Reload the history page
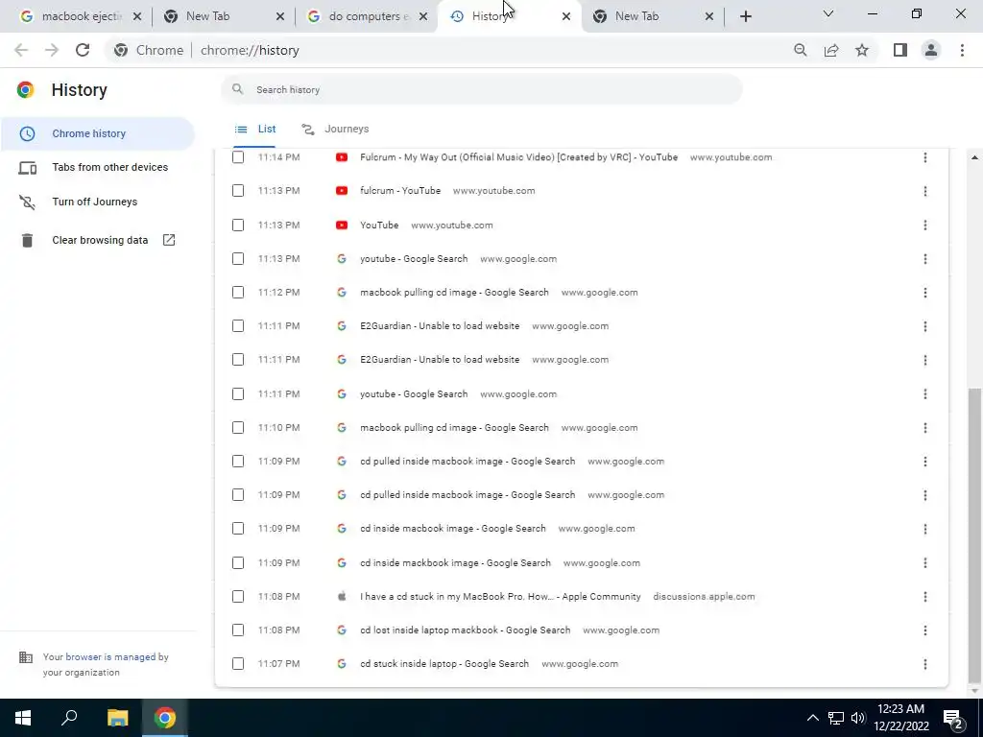The width and height of the screenshot is (983, 737). (83, 50)
